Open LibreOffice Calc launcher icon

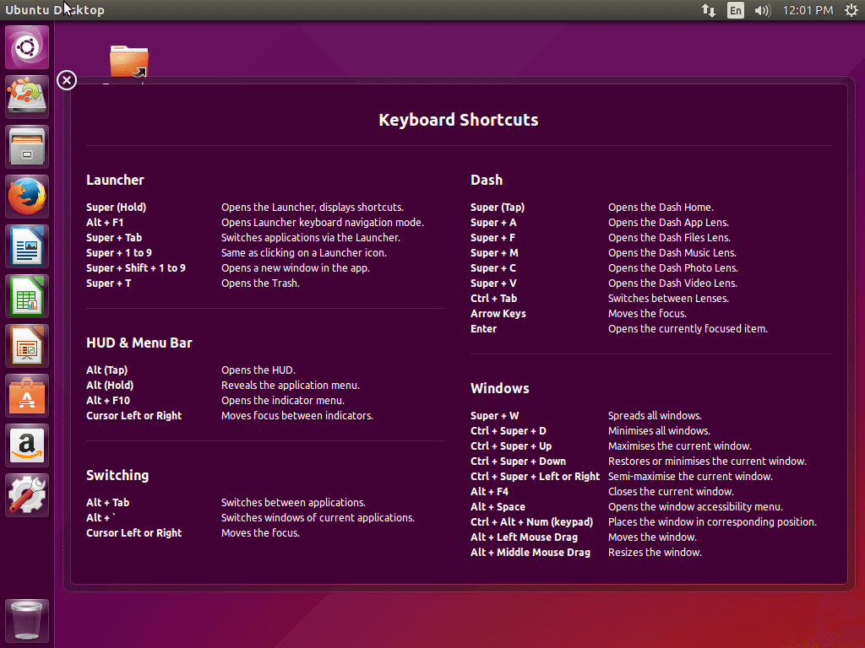click(27, 296)
